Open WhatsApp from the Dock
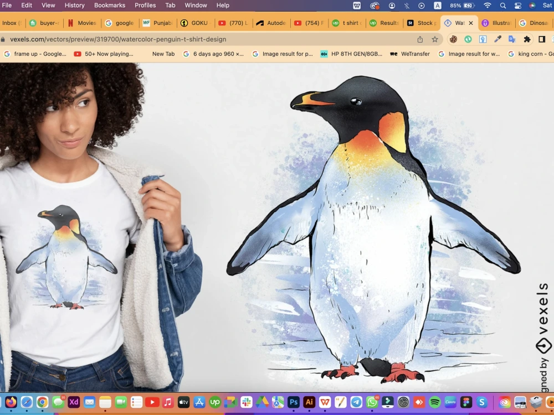The height and width of the screenshot is (415, 554). coord(372,402)
